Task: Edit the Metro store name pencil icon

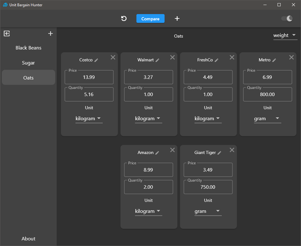Action: (x=274, y=60)
